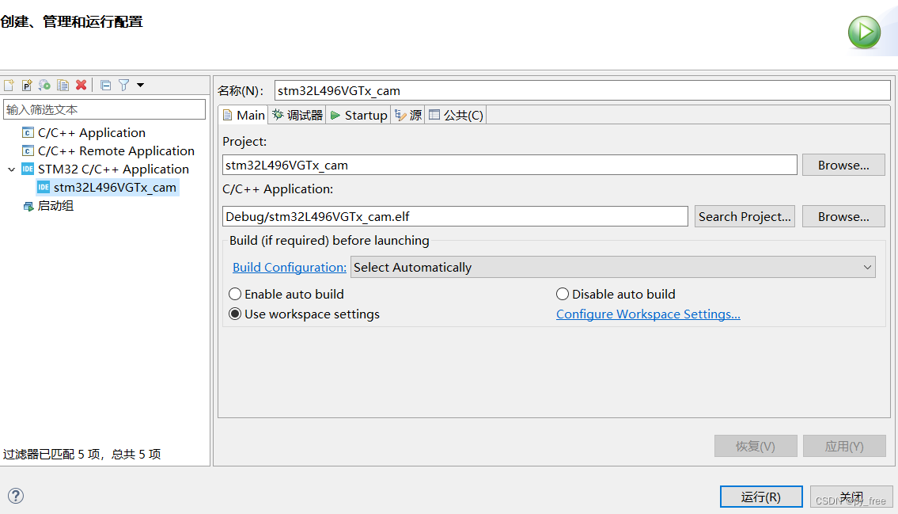Select the Disable auto build option

563,295
